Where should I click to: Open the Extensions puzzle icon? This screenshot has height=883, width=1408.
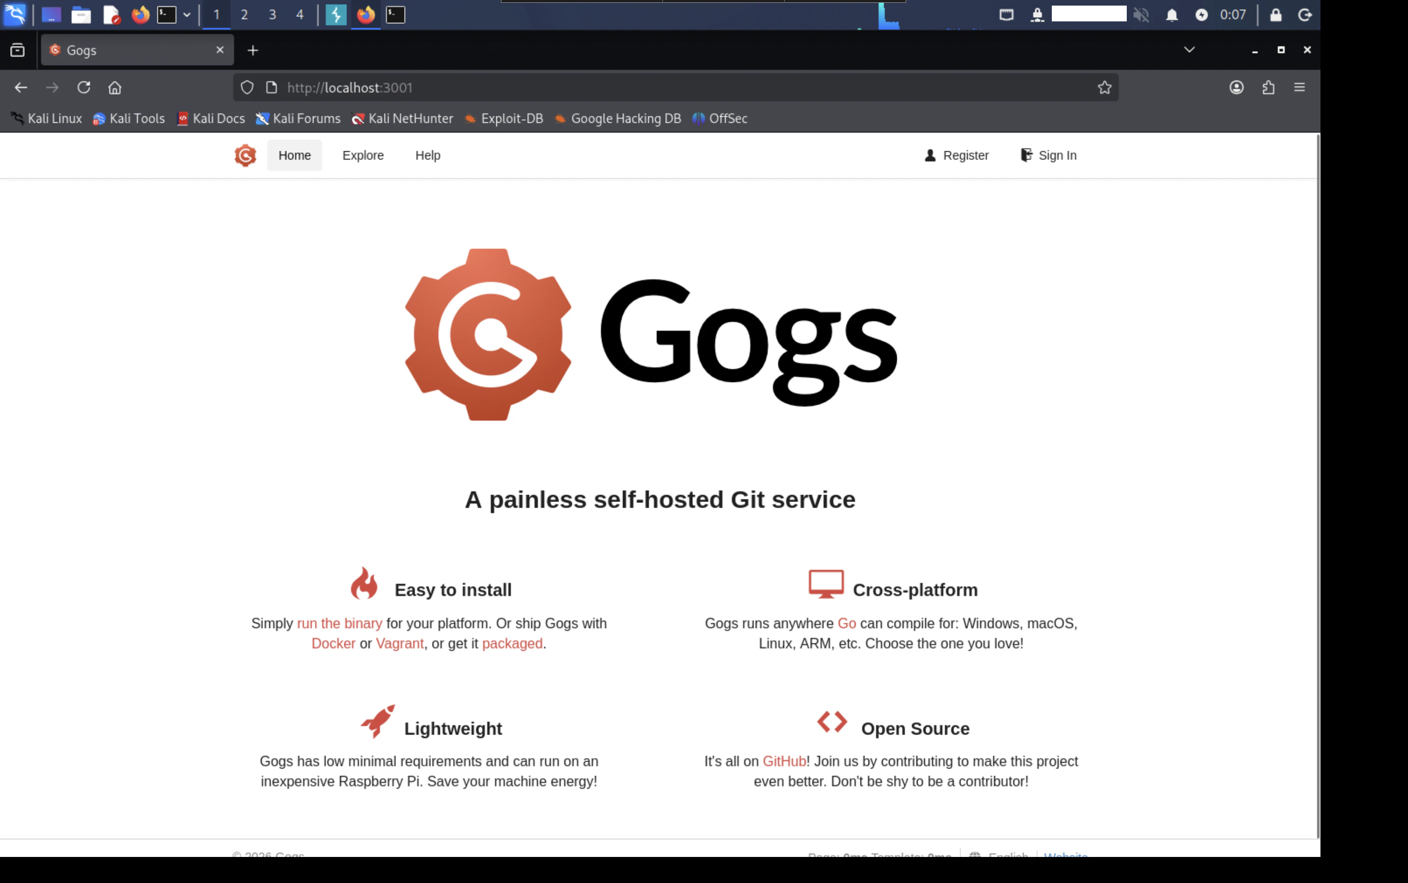(1268, 87)
